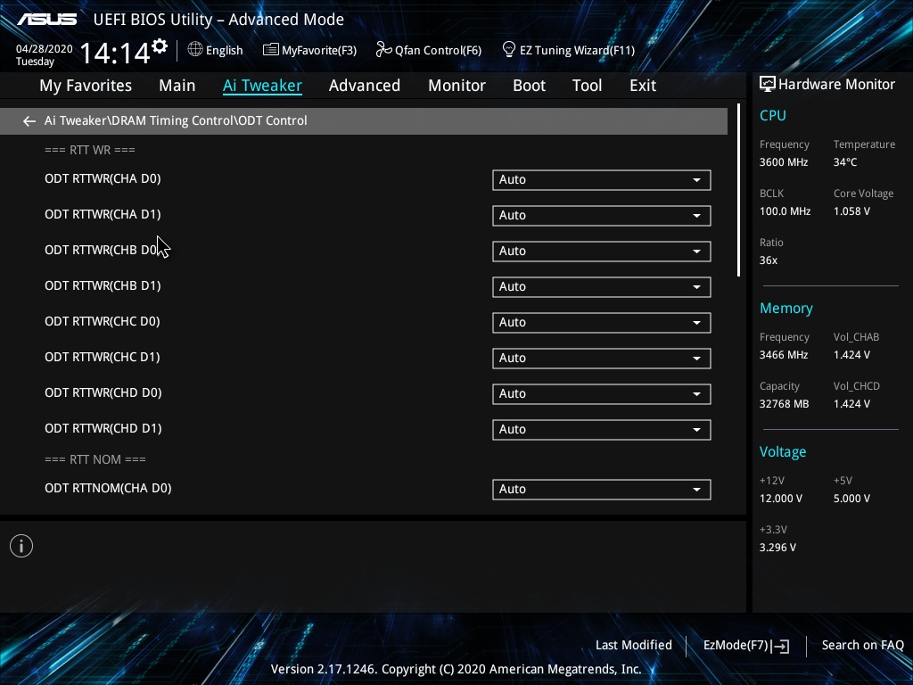Launch EZ Tuning Wizard(F11)
Image resolution: width=913 pixels, height=685 pixels.
click(568, 50)
